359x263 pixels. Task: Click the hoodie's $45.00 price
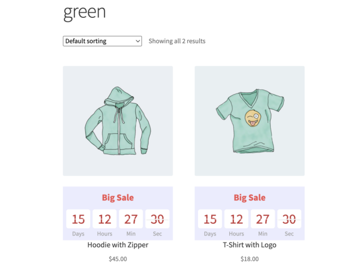[117, 259]
